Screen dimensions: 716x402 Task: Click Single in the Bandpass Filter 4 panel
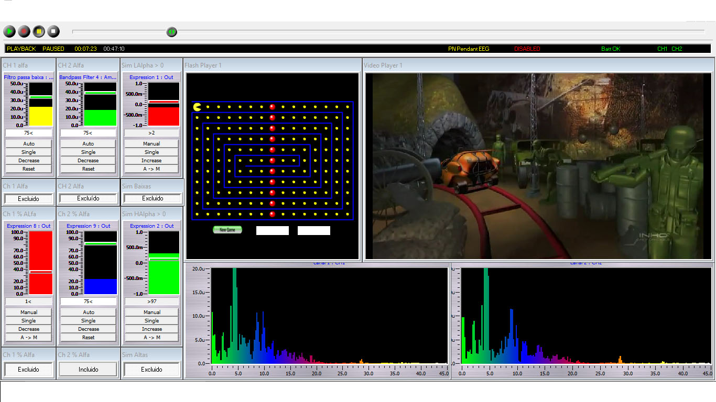tap(88, 152)
